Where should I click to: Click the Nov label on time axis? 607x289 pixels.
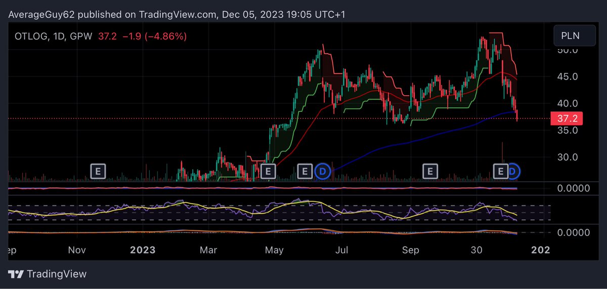pos(77,250)
